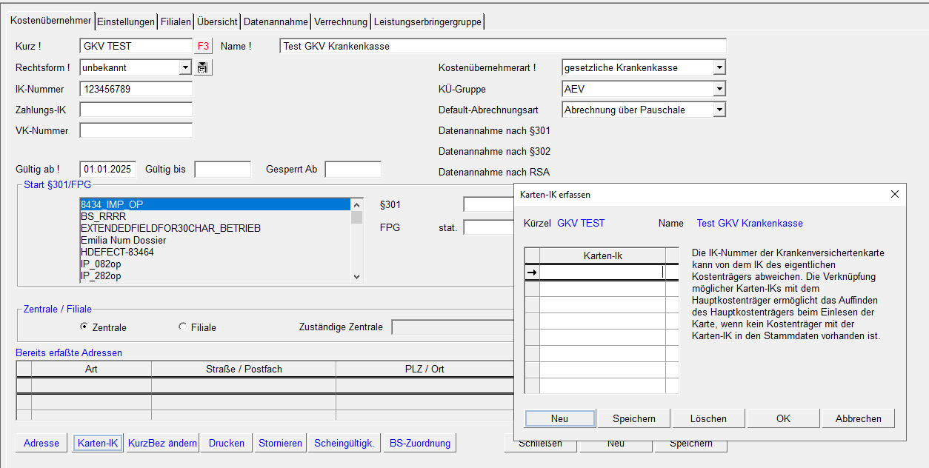Expand the Default-Abrechnungsart dropdown
The image size is (929, 468).
tap(719, 110)
